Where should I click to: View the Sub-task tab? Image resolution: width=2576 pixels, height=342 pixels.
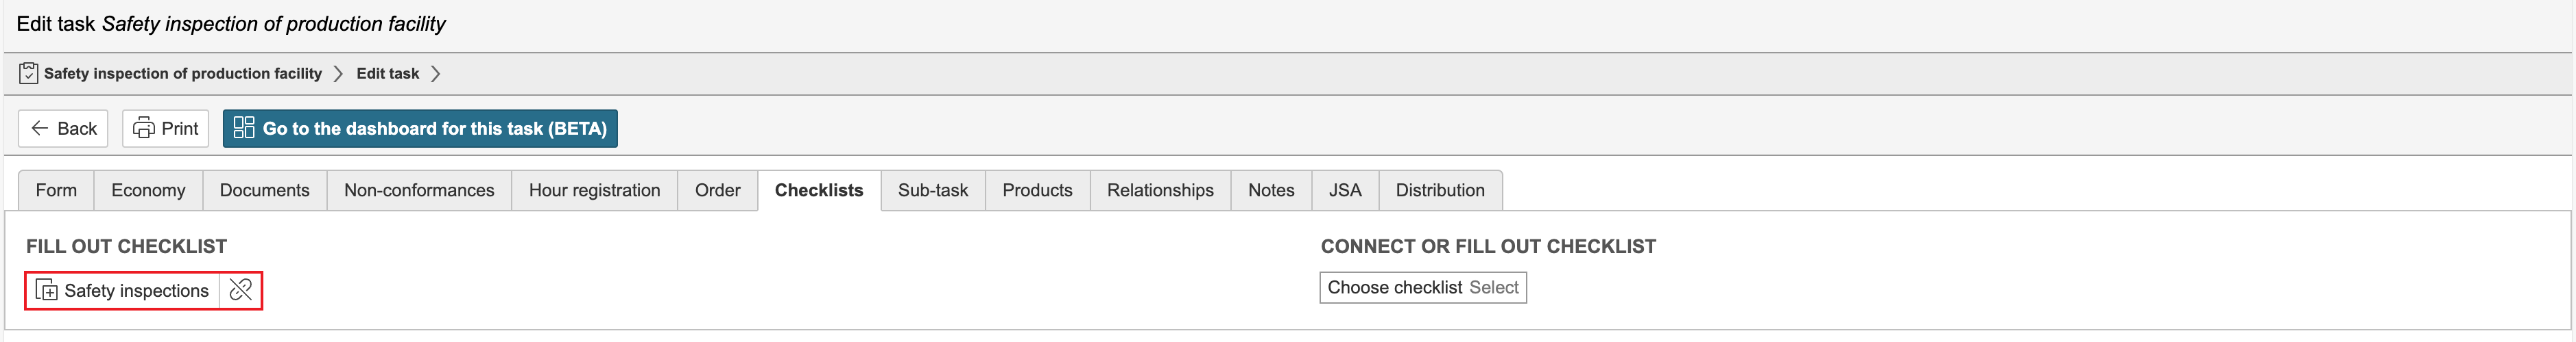(x=932, y=190)
